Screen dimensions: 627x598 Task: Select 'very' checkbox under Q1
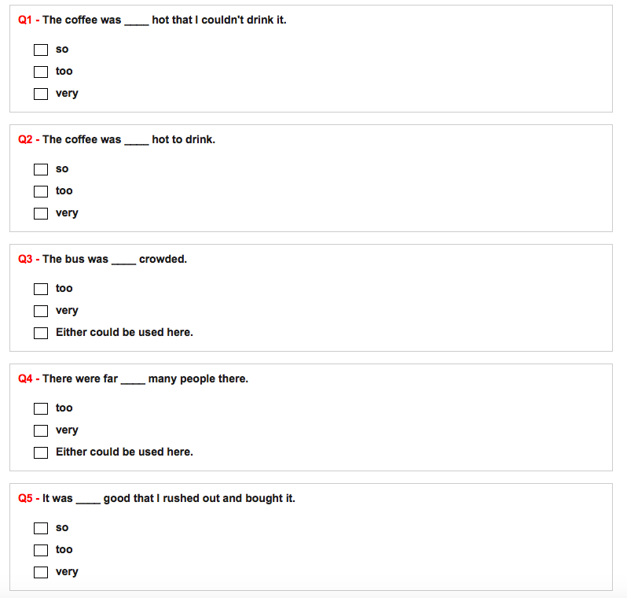click(41, 94)
